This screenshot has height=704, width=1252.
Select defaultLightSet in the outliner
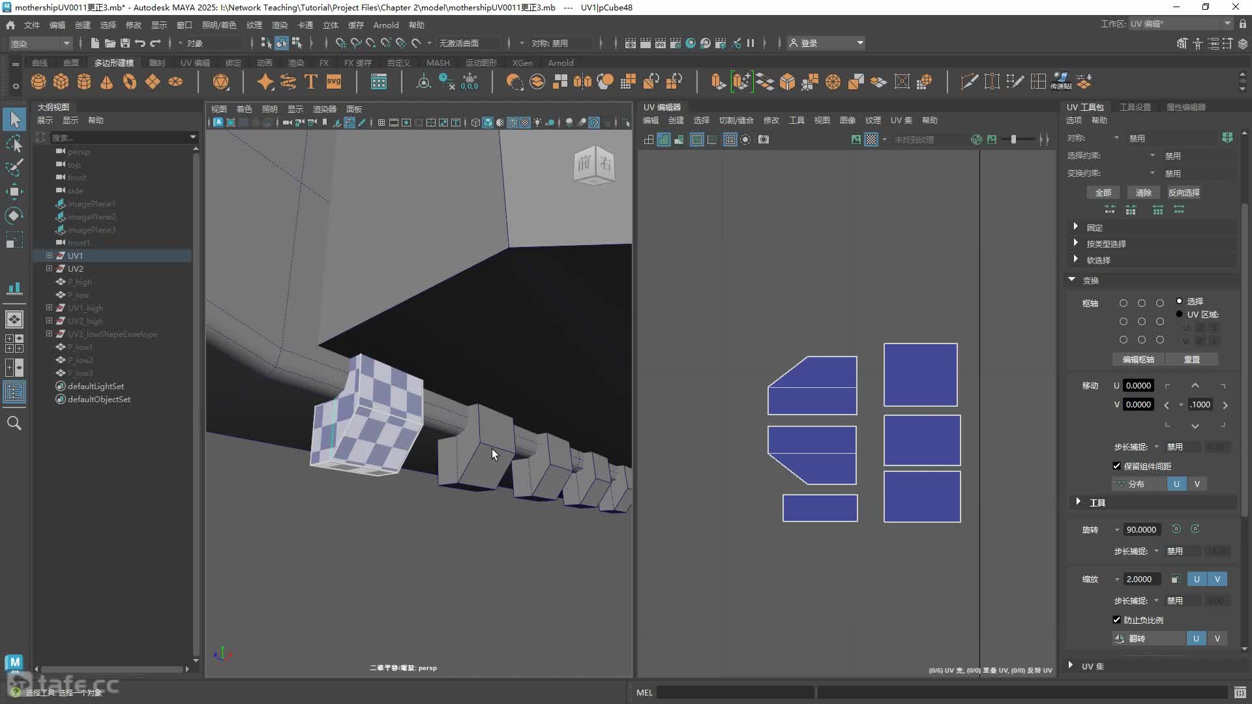coord(95,386)
